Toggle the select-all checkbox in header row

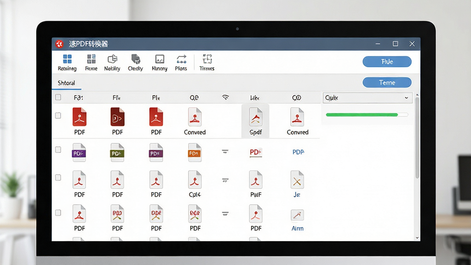(x=58, y=97)
